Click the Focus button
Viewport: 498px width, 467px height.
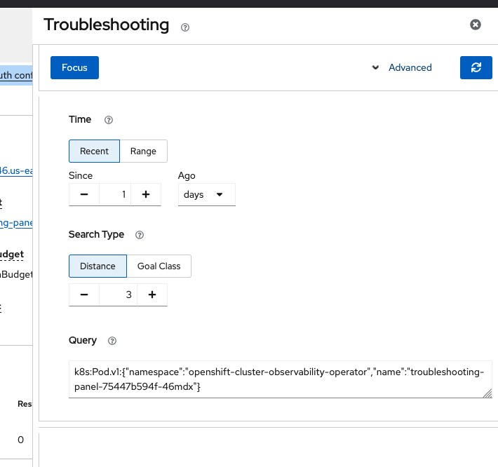pyautogui.click(x=74, y=67)
